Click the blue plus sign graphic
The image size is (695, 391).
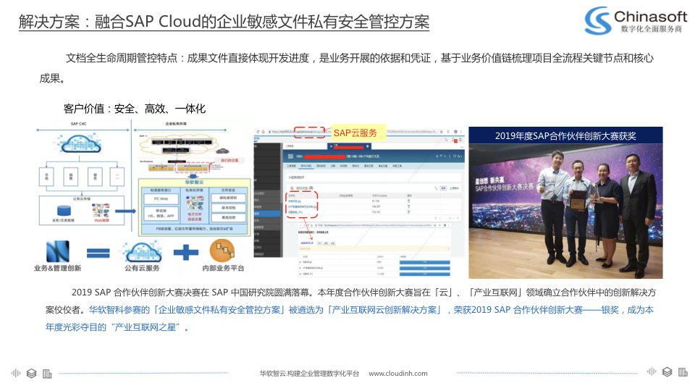pyautogui.click(x=186, y=253)
